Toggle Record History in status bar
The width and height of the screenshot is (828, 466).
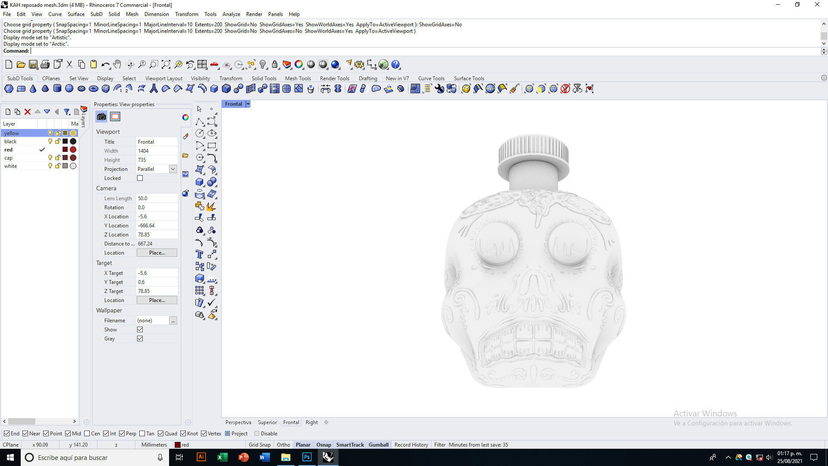pos(411,445)
